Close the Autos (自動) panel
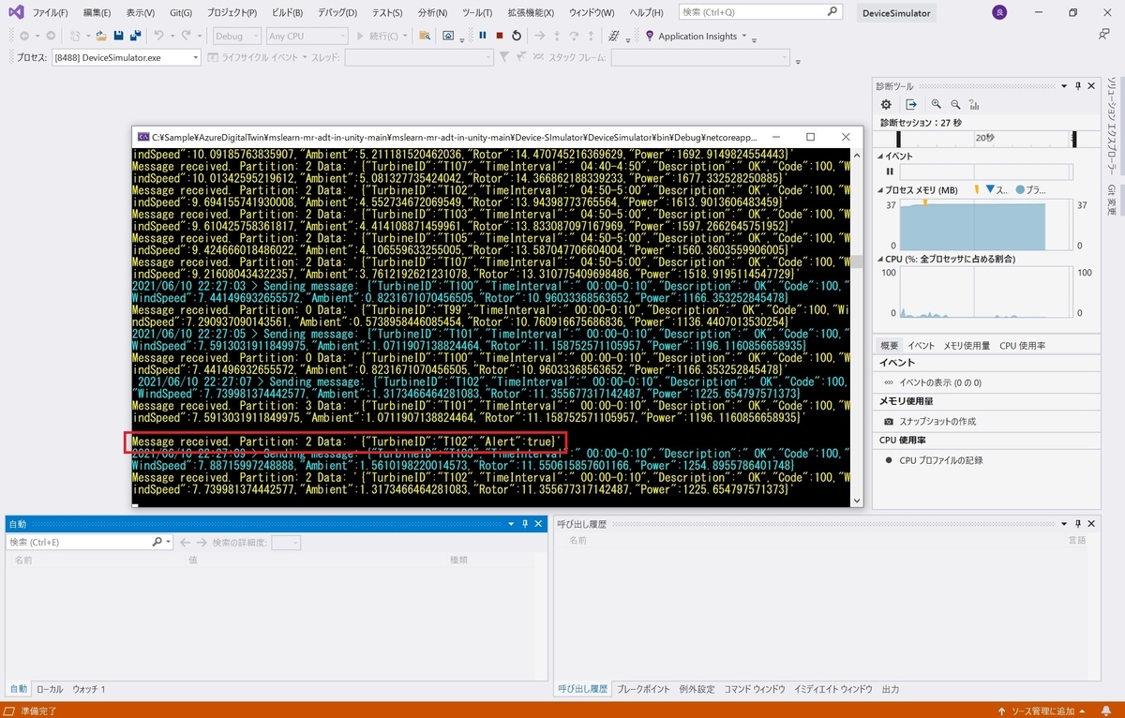Screen dimensions: 1125x718 pyautogui.click(x=538, y=524)
